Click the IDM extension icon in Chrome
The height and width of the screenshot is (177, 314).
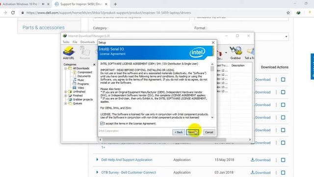pos(298,13)
